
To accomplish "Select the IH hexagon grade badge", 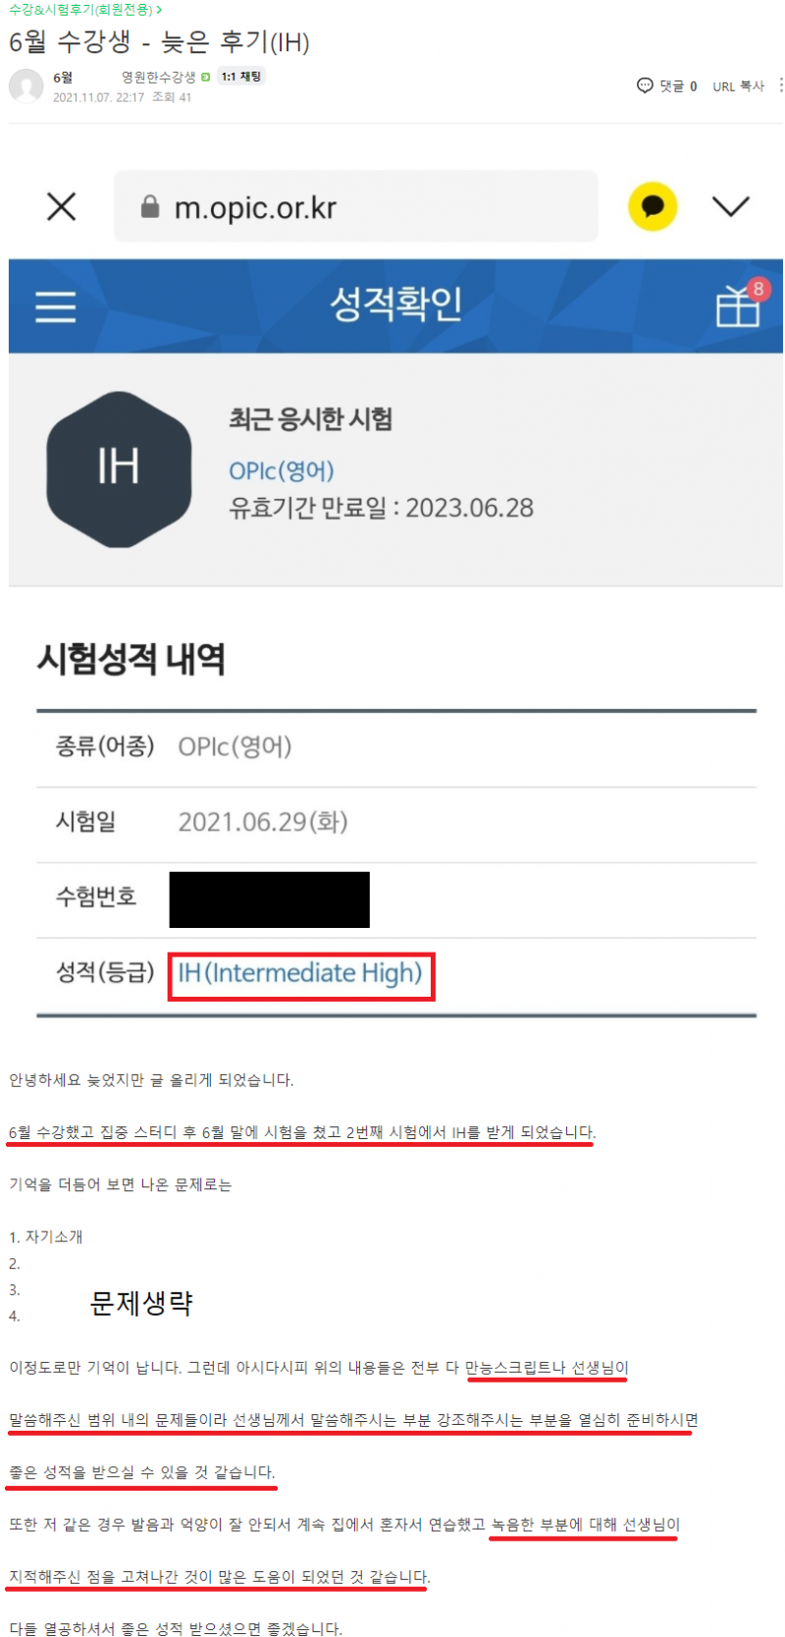I will 119,468.
